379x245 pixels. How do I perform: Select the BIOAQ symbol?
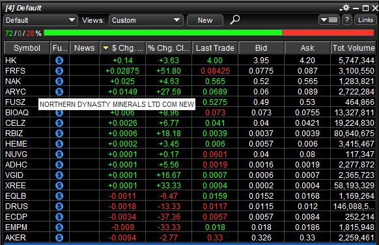click(x=17, y=112)
